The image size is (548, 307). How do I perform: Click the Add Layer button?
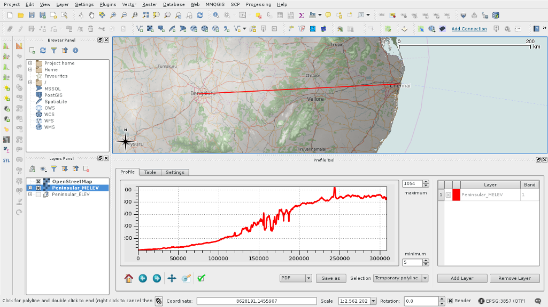pos(462,278)
